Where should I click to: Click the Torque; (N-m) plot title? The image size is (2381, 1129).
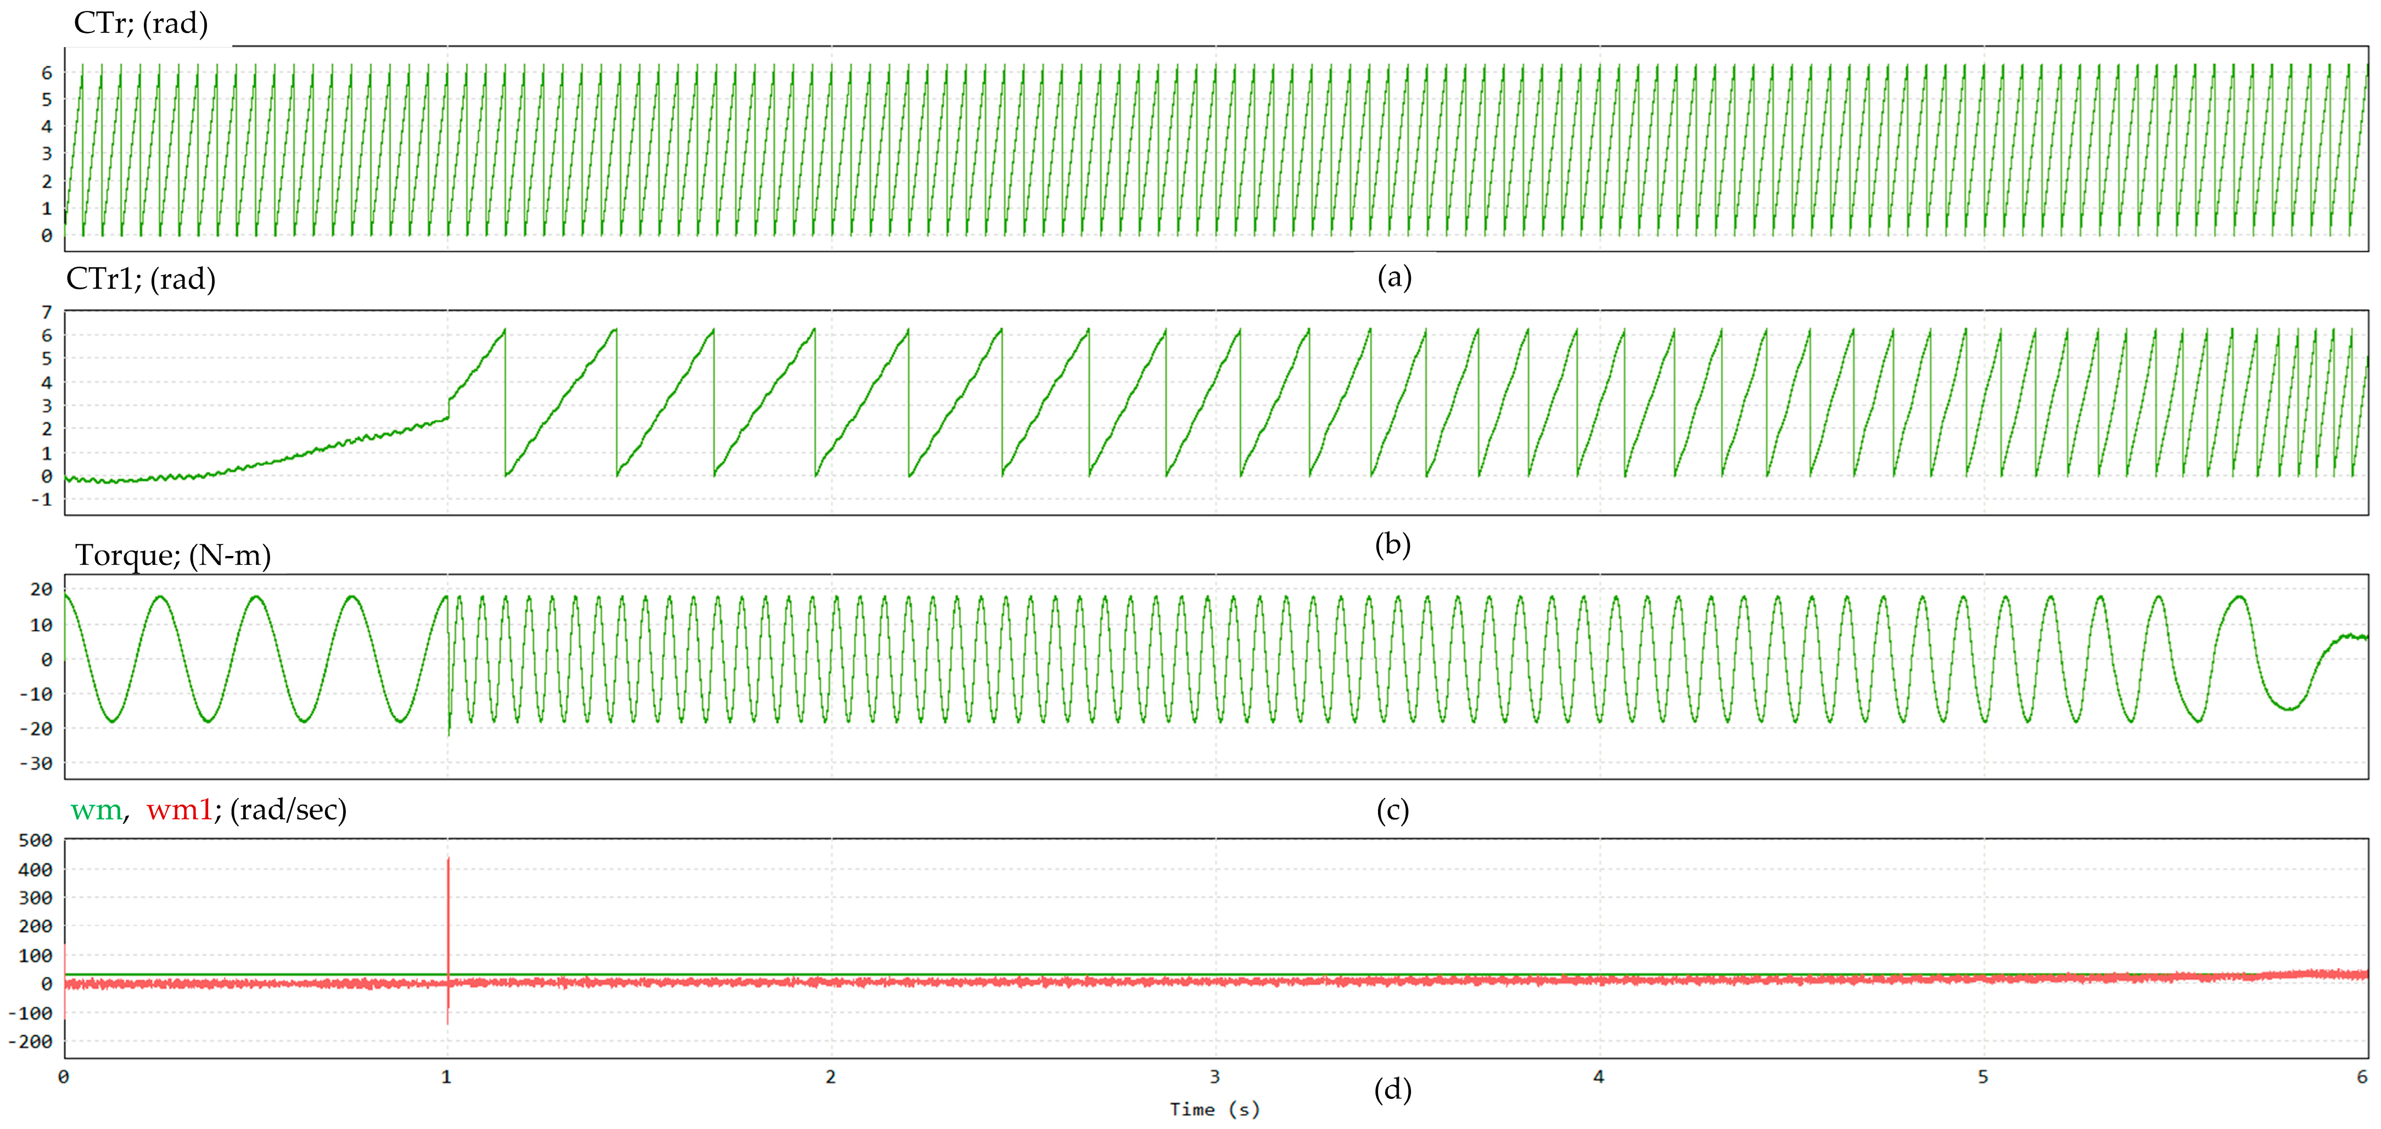(x=173, y=555)
